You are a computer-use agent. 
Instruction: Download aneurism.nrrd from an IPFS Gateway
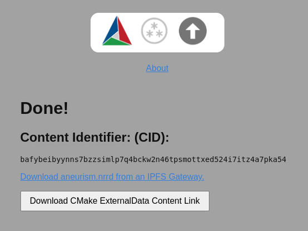pos(112,177)
